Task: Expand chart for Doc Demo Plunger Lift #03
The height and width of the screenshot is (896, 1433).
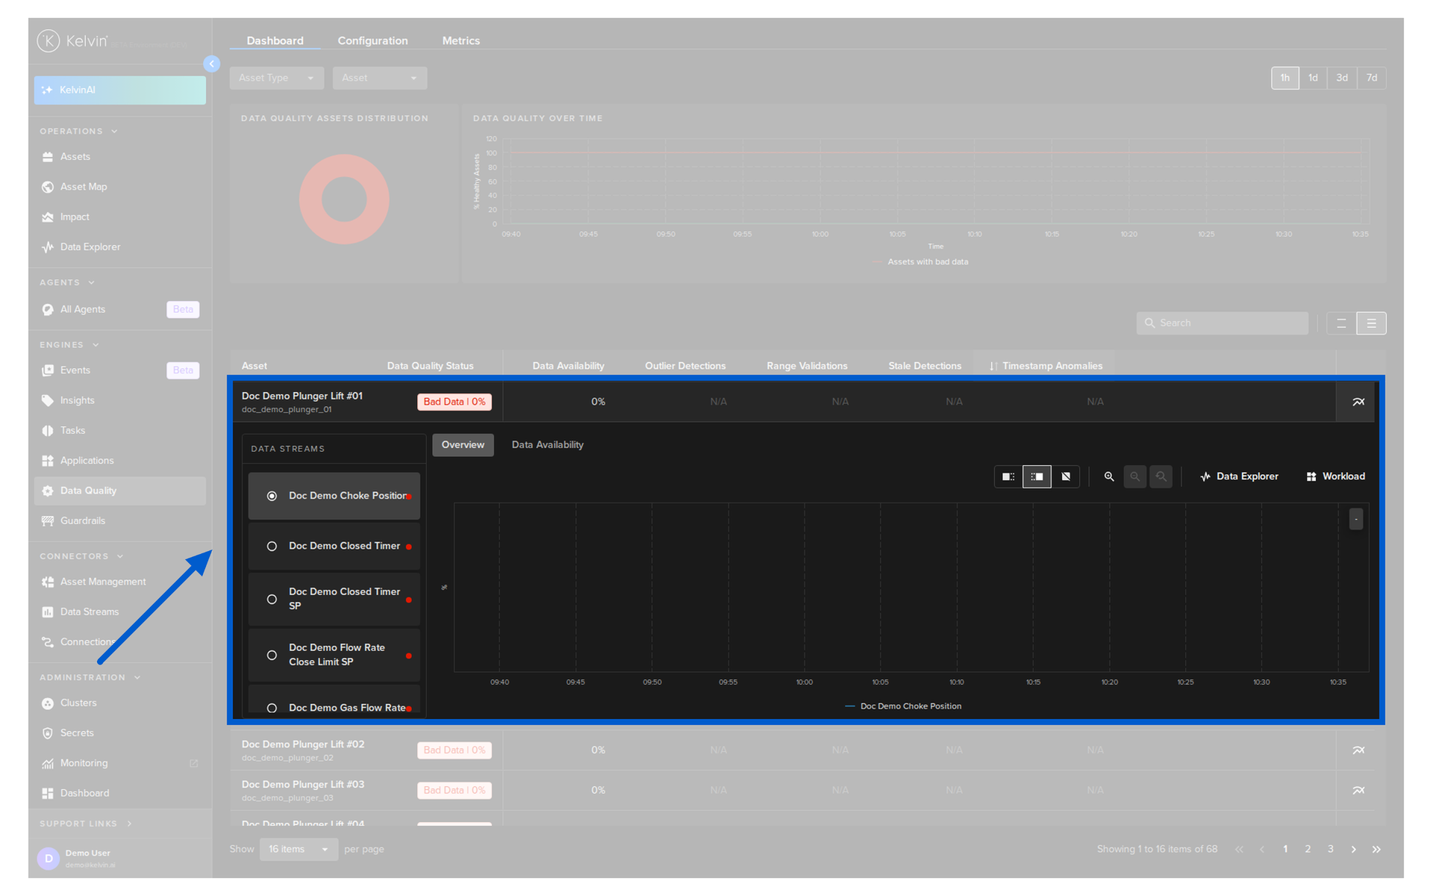Action: pos(1358,790)
